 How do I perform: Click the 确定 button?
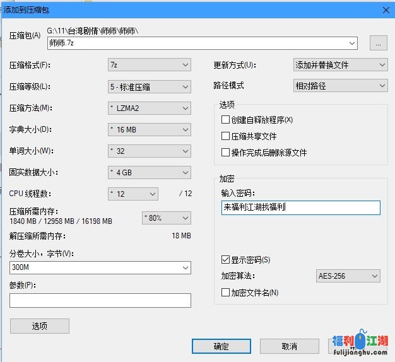pyautogui.click(x=221, y=346)
